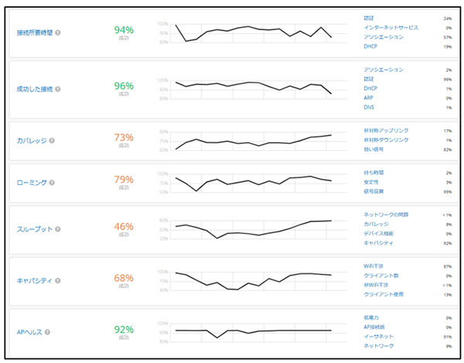Viewport: 464px width, 363px height.
Task: Select the ローミング metric title
Action: click(x=31, y=183)
